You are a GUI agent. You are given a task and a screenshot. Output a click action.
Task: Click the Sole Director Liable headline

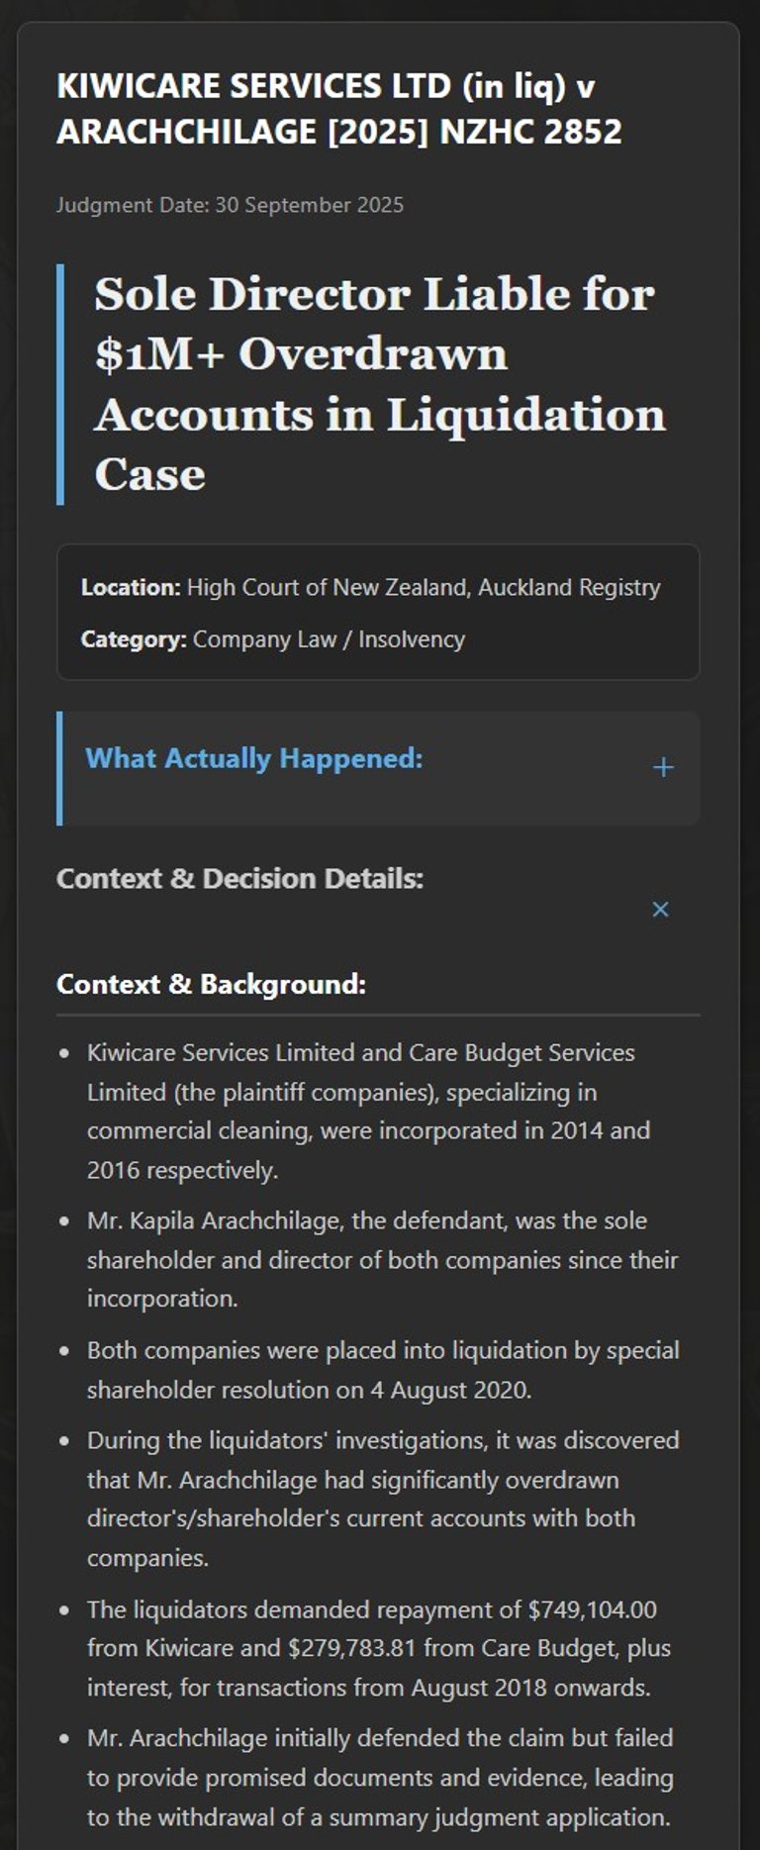(x=380, y=383)
